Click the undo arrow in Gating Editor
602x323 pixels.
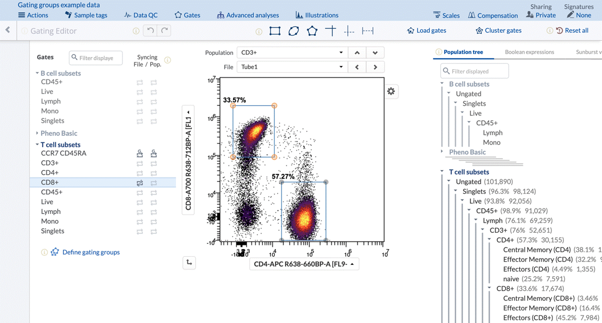click(150, 31)
